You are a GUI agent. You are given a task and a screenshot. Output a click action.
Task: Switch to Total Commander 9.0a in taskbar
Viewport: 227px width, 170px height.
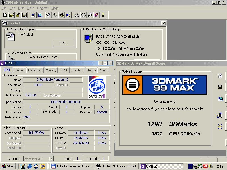[72, 166]
